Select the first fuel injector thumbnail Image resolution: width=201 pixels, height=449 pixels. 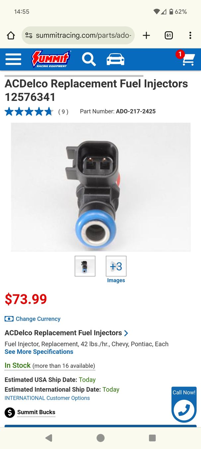[85, 266]
